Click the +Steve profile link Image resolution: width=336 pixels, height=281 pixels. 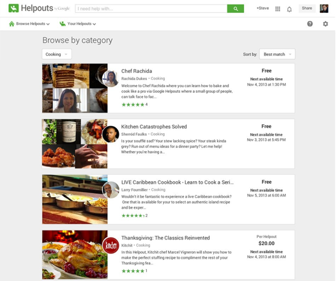tap(263, 8)
